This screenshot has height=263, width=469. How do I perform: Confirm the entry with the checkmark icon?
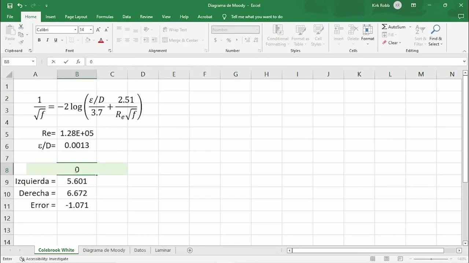(66, 62)
